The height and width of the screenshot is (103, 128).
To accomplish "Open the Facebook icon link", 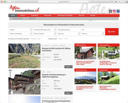I will pos(118,11).
